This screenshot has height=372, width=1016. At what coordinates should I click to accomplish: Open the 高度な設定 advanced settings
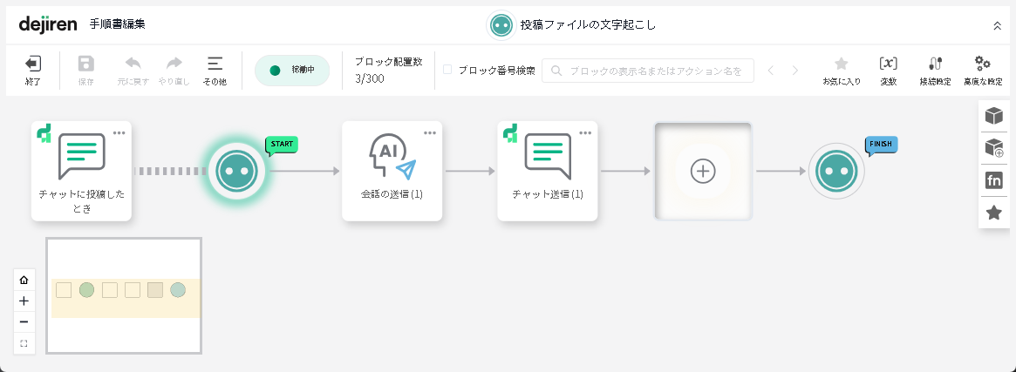(x=982, y=70)
